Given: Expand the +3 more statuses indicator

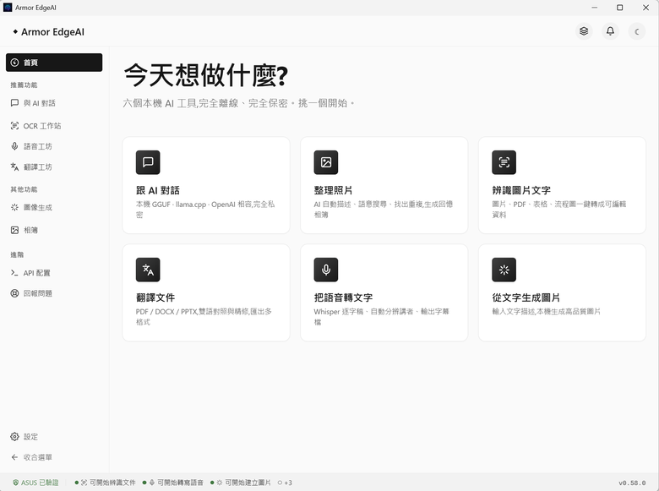Looking at the screenshot, I should tap(285, 483).
